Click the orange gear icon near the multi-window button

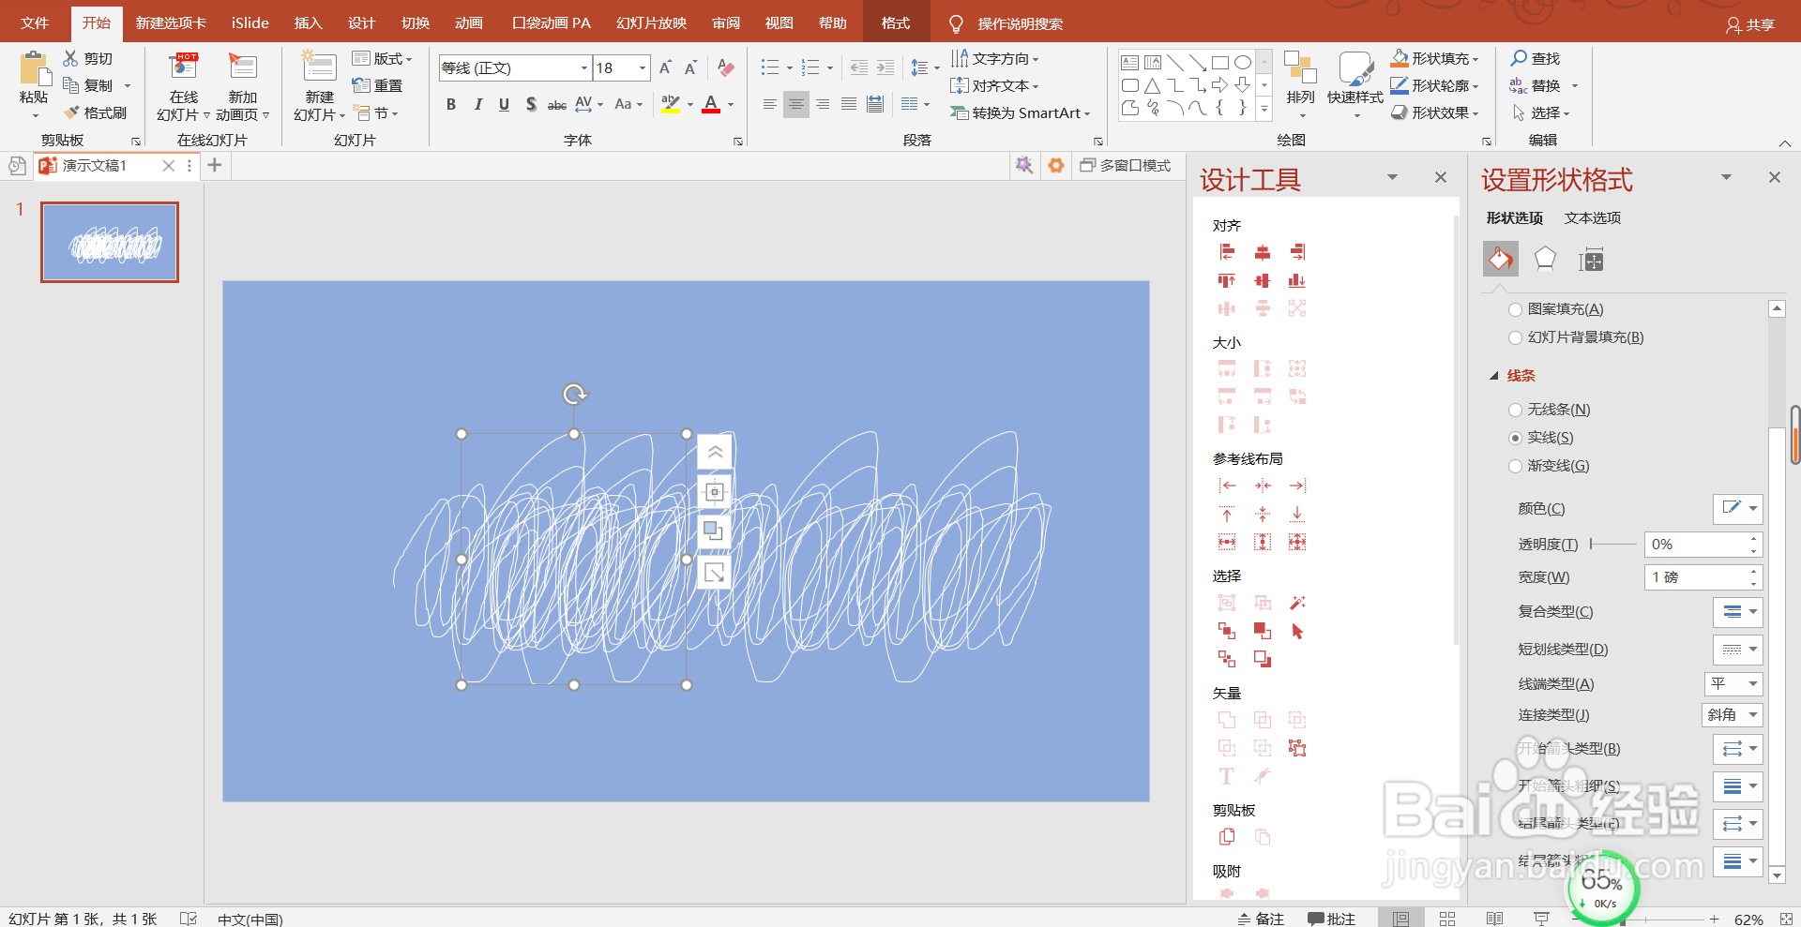point(1056,165)
